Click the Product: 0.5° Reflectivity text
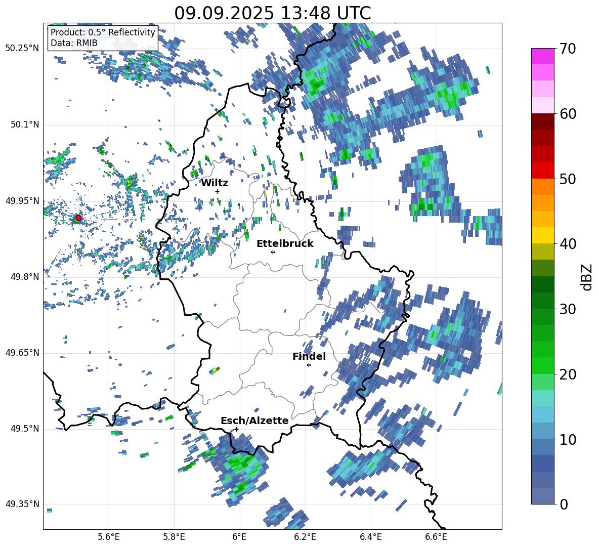The image size is (599, 547). tap(103, 32)
